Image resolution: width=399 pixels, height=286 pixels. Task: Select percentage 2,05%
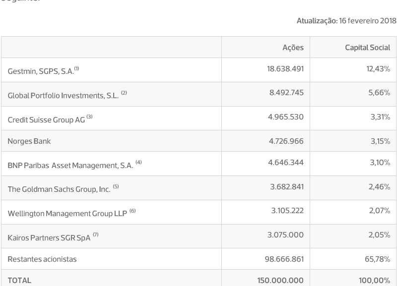[x=379, y=235]
